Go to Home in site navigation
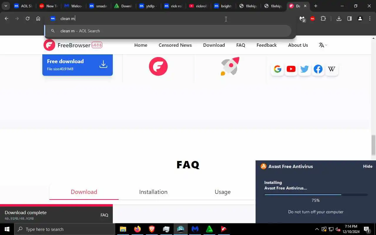Viewport: 376px width, 235px height. [141, 45]
